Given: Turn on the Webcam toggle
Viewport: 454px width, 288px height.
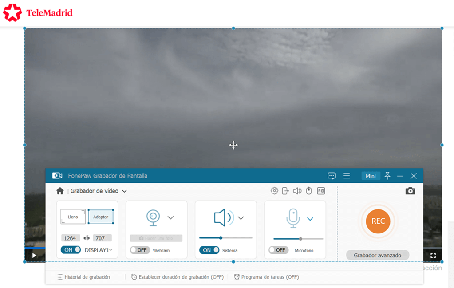Looking at the screenshot, I should pos(140,250).
